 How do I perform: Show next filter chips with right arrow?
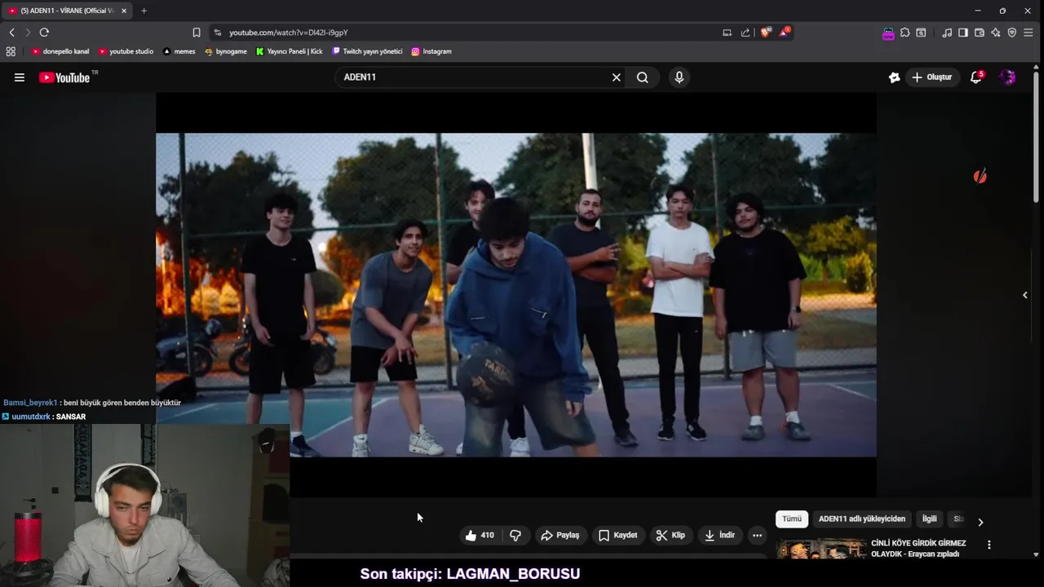[980, 522]
